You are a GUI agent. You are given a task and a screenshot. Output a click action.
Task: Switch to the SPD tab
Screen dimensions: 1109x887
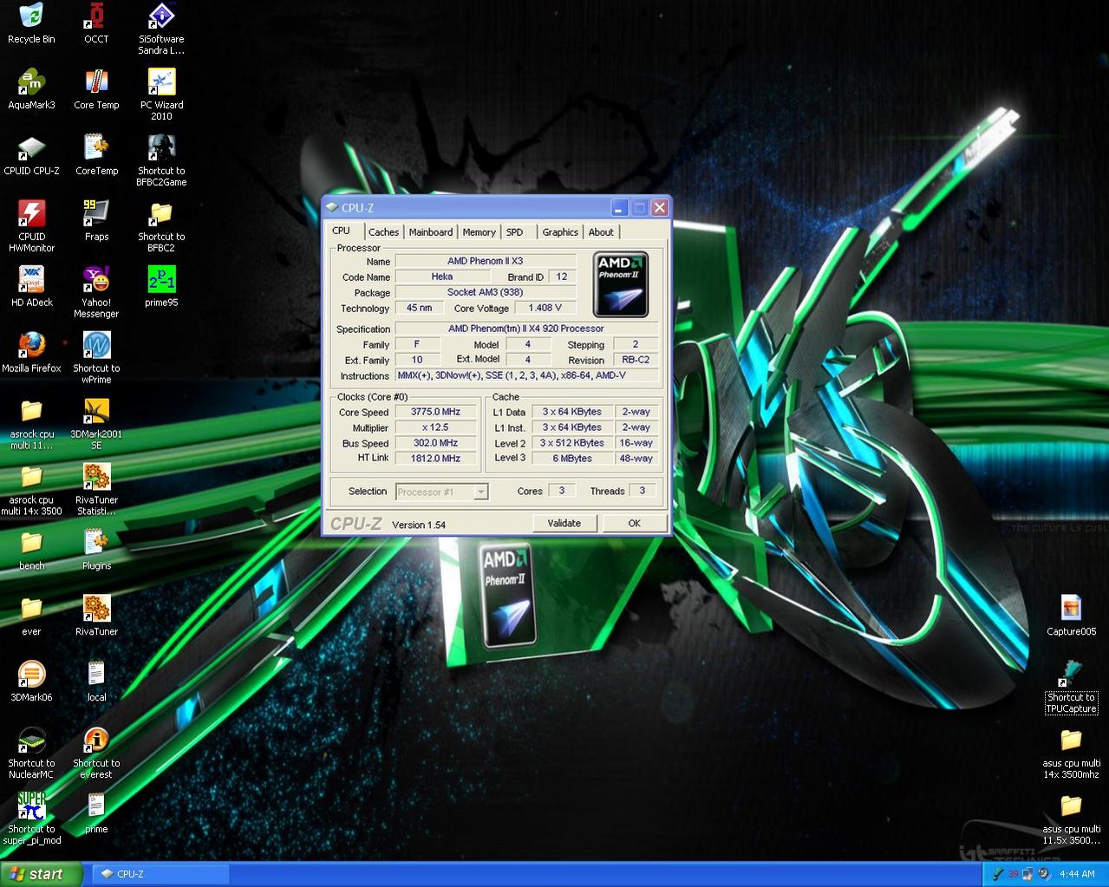[515, 232]
